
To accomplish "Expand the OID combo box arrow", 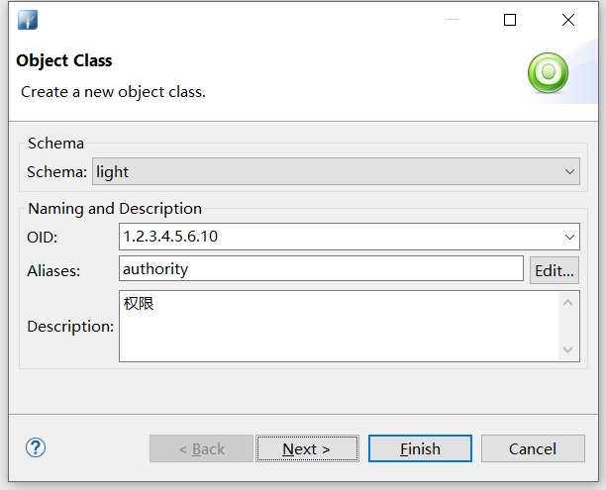I will click(569, 237).
